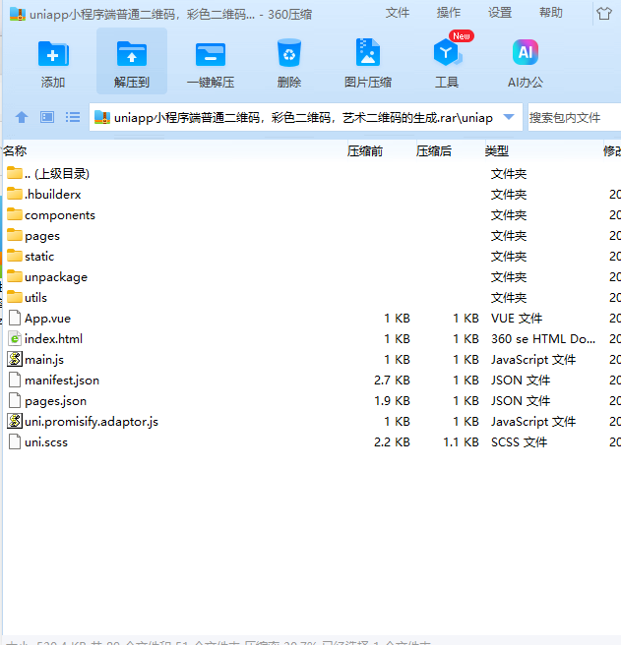621x645 pixels.
Task: Select the static folder icon
Action: [15, 256]
